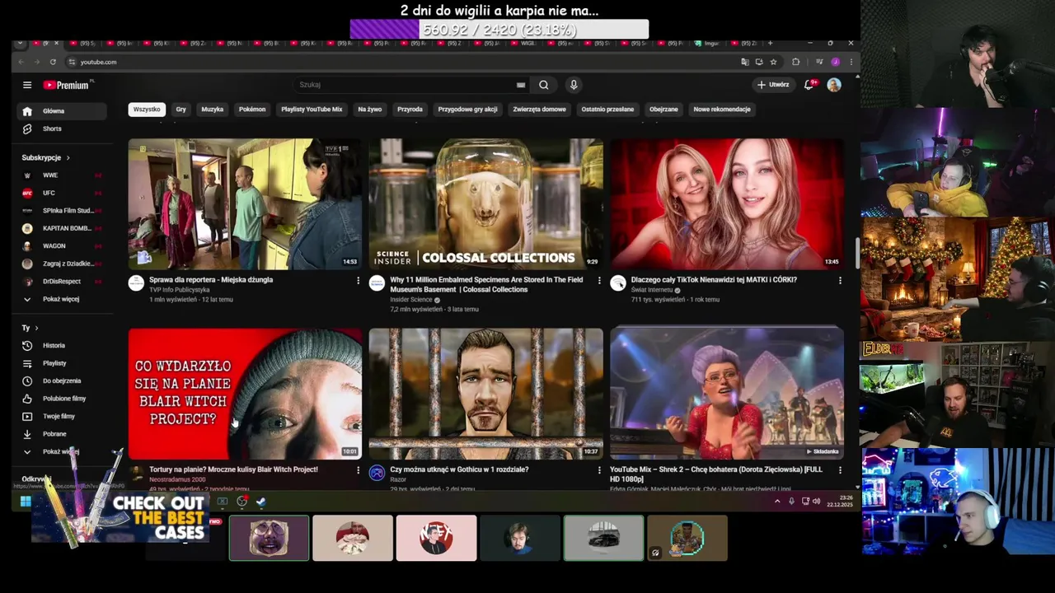Expand Pokaż więcej under subscriptions list
Screen dimensions: 1055x593
click(x=63, y=299)
